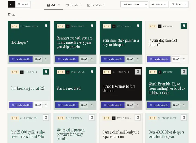This screenshot has height=143, width=196.
Task: Click DEMO badge on Over 40,000 hot sleepers card
Action: [x=153, y=118]
